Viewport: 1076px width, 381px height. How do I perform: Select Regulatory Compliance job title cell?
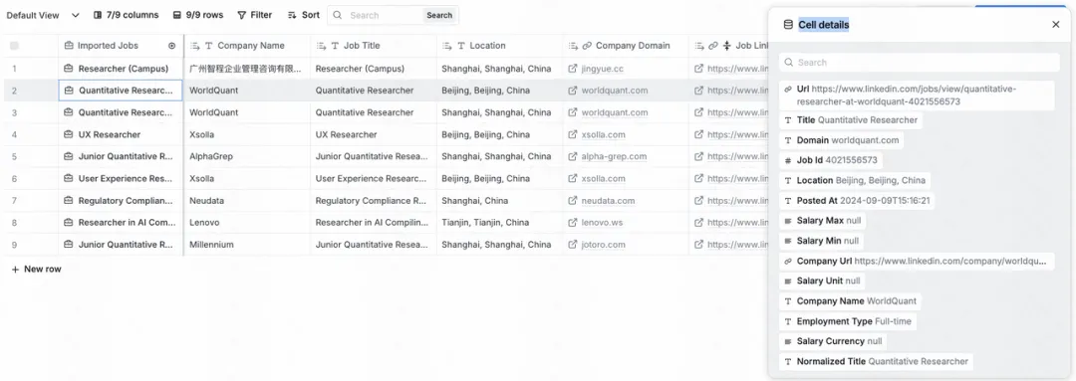(374, 201)
